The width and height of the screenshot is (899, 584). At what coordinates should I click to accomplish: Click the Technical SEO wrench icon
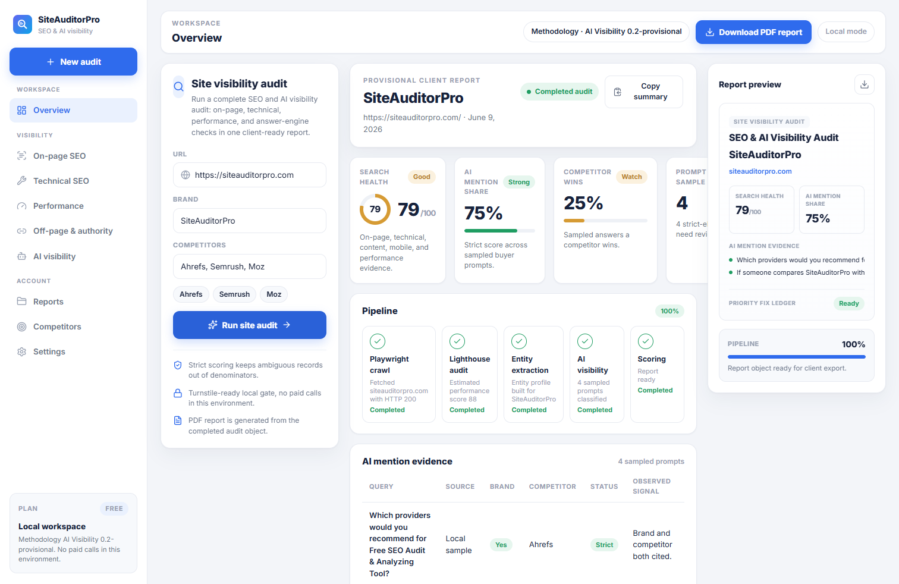pyautogui.click(x=22, y=181)
